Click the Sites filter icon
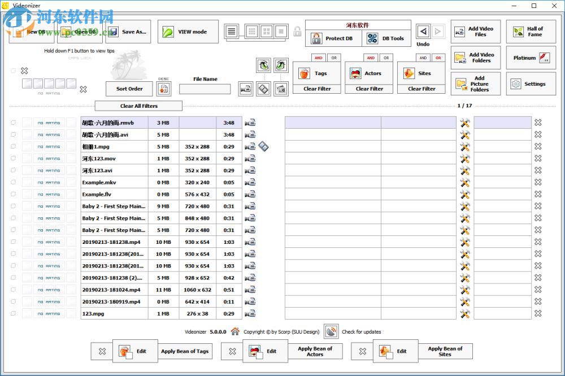The height and width of the screenshot is (376, 565). (x=408, y=73)
